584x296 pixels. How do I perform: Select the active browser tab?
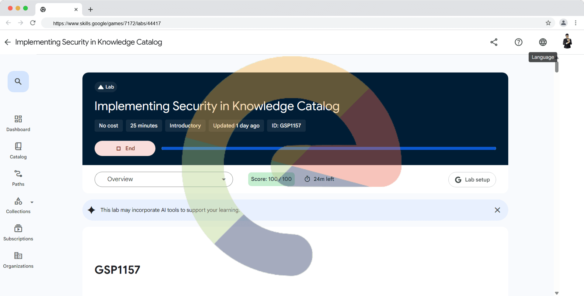point(59,9)
